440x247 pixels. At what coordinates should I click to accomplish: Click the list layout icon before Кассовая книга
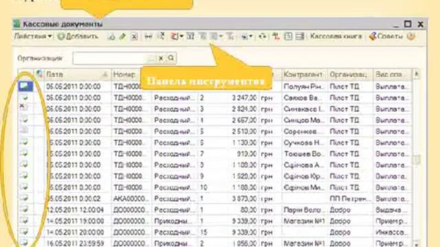click(300, 36)
